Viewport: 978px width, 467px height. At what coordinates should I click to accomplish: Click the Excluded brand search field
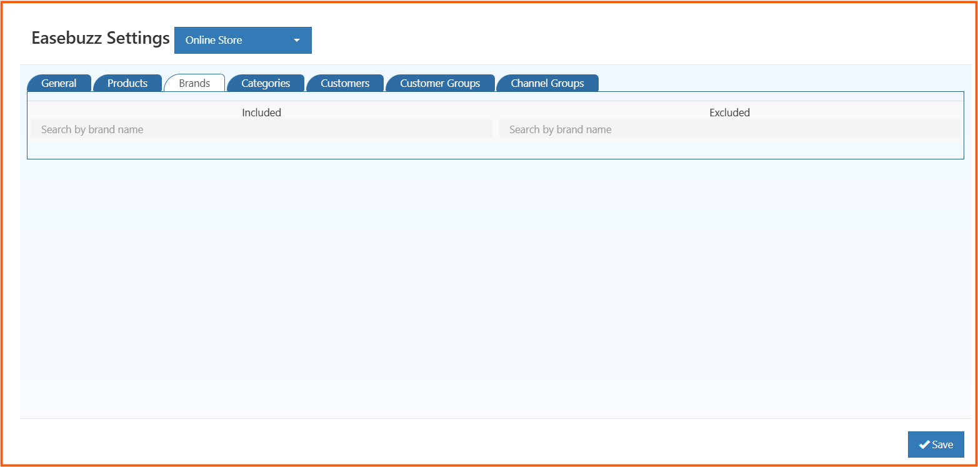coord(729,129)
